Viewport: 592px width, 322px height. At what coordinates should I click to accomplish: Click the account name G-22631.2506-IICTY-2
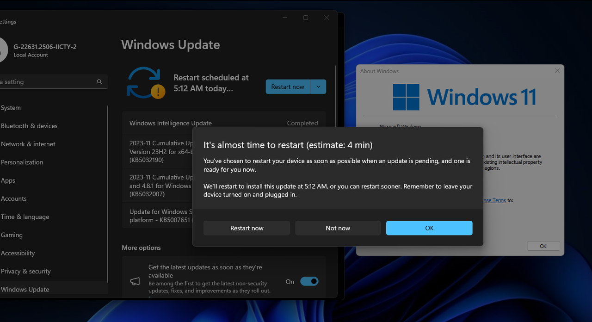pos(45,47)
